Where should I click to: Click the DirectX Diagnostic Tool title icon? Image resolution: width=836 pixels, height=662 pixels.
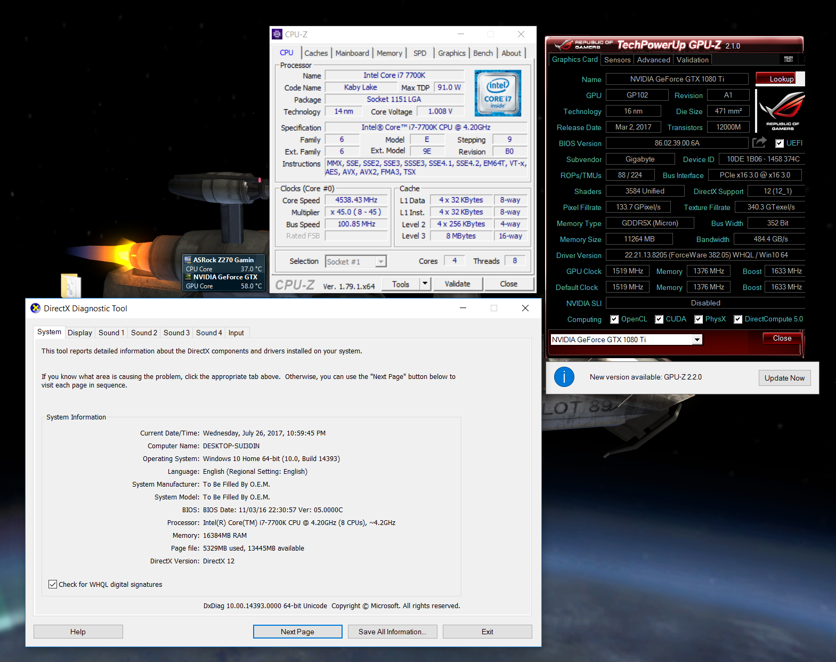(x=36, y=308)
